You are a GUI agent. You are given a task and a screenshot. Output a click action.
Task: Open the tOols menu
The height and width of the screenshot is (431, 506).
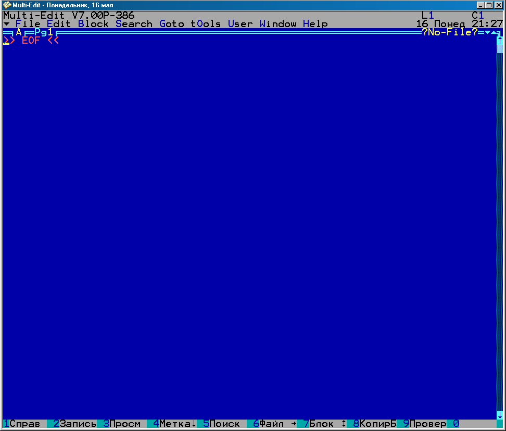(206, 24)
